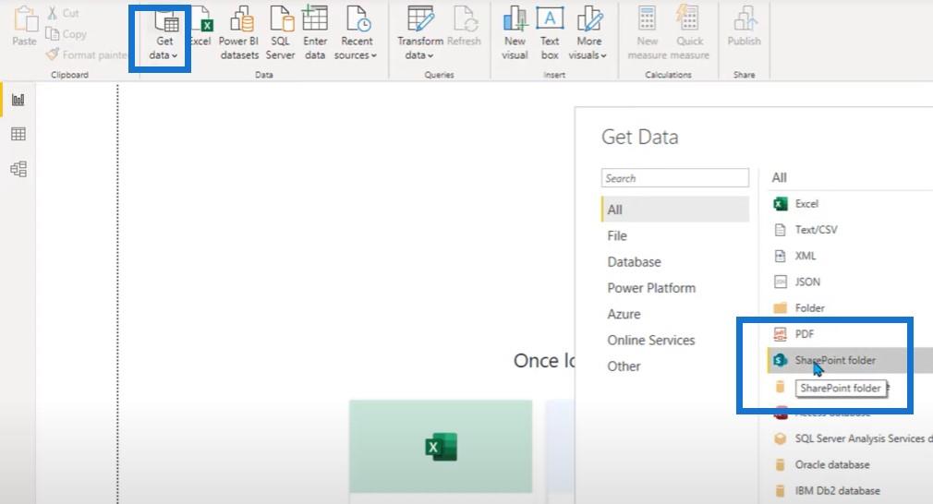Select the All category
Image resolution: width=933 pixels, height=504 pixels.
(x=675, y=210)
